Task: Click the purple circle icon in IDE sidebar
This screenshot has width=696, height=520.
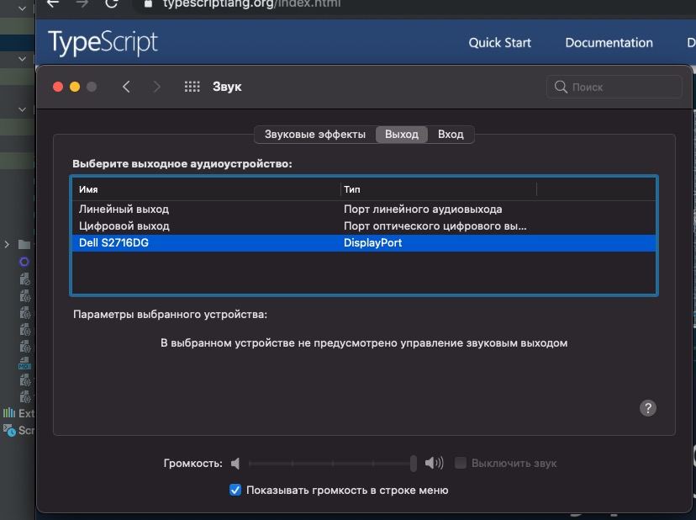Action: [x=24, y=262]
